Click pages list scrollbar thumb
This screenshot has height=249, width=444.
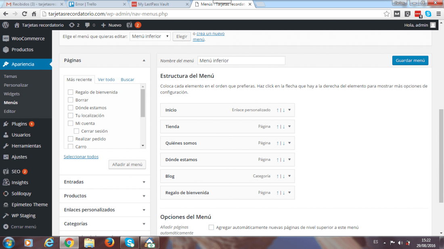click(x=143, y=103)
